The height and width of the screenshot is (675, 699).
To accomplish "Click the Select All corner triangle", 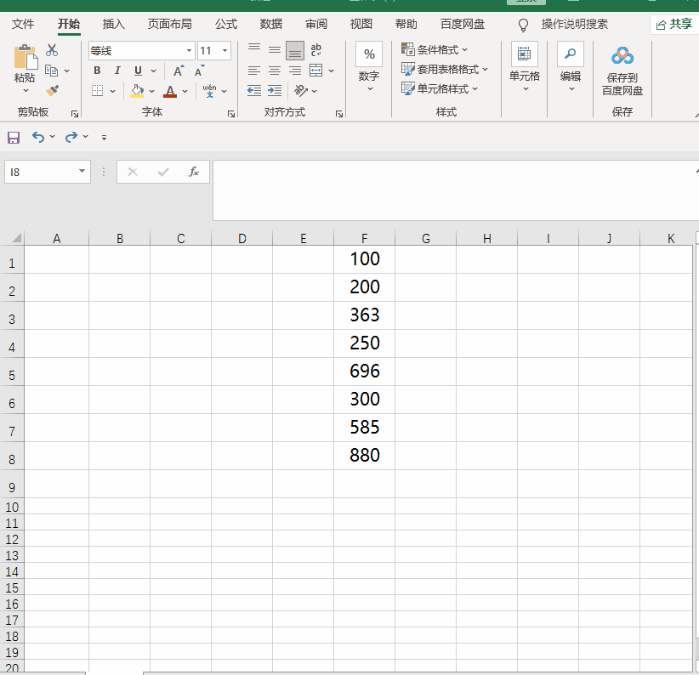I will pos(15,238).
